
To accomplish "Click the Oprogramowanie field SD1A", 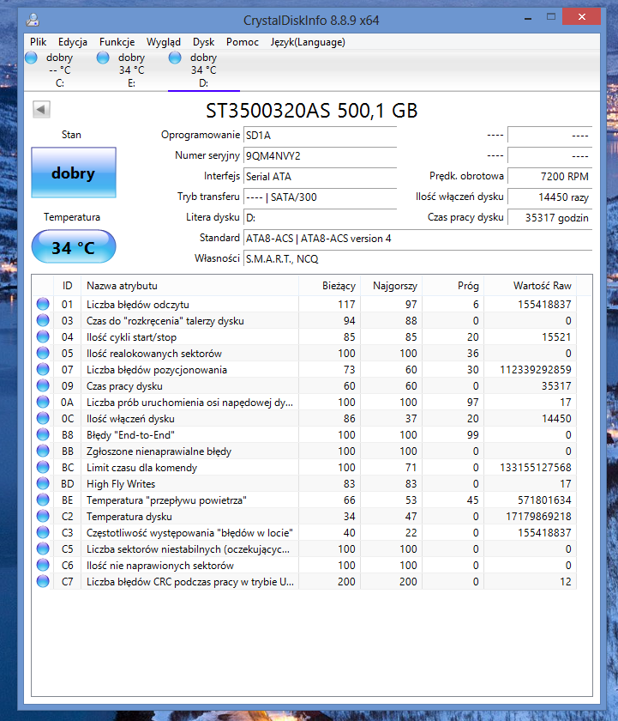I will coord(320,136).
